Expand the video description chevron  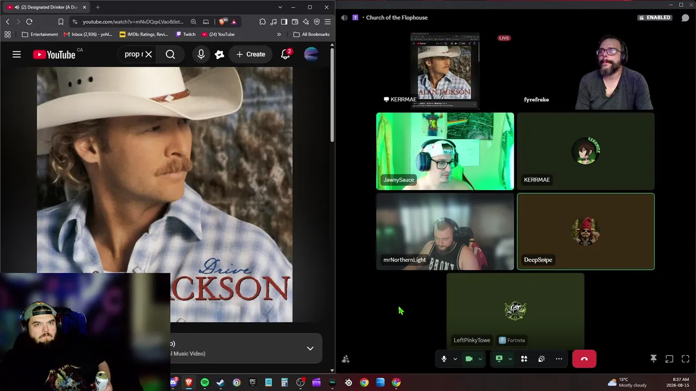pyautogui.click(x=310, y=348)
